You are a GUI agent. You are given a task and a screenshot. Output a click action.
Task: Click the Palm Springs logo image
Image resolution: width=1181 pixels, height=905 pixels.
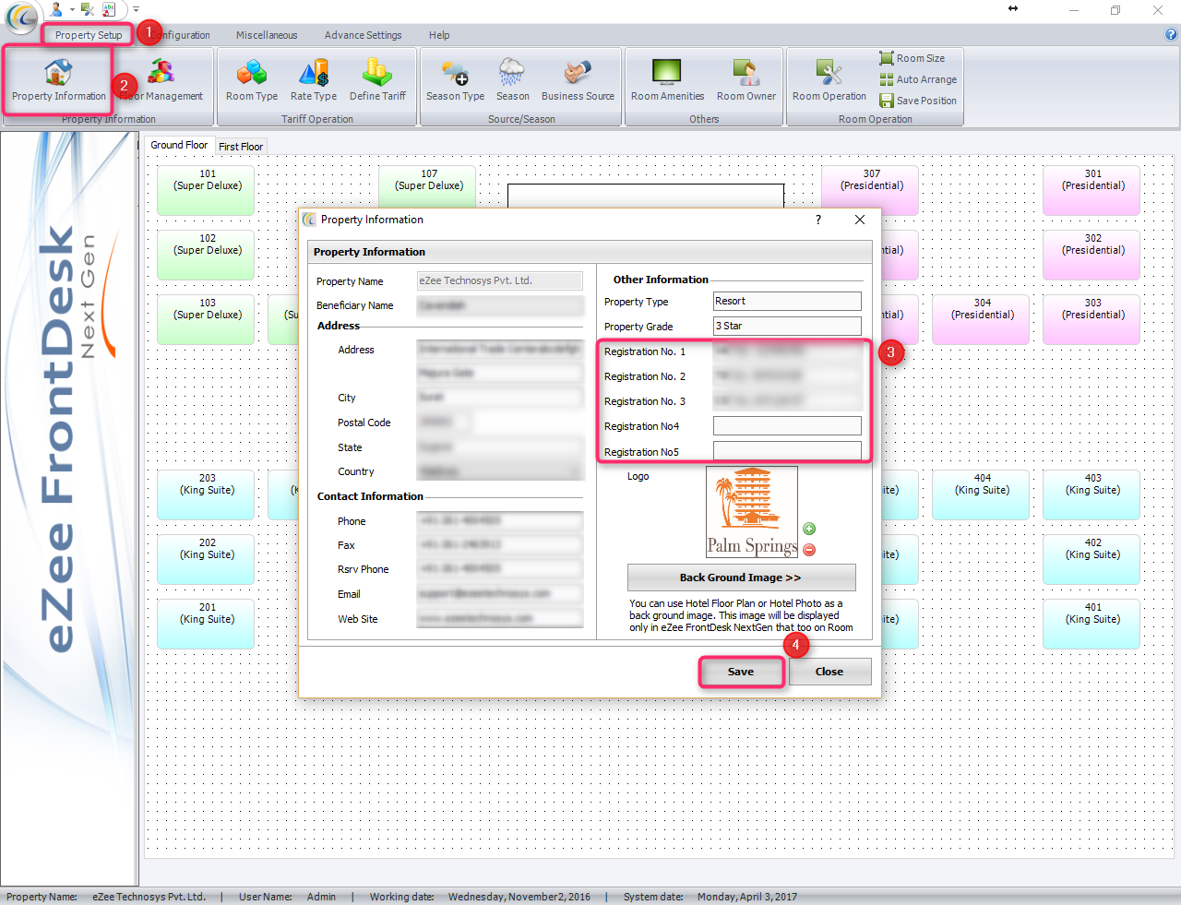click(x=752, y=512)
